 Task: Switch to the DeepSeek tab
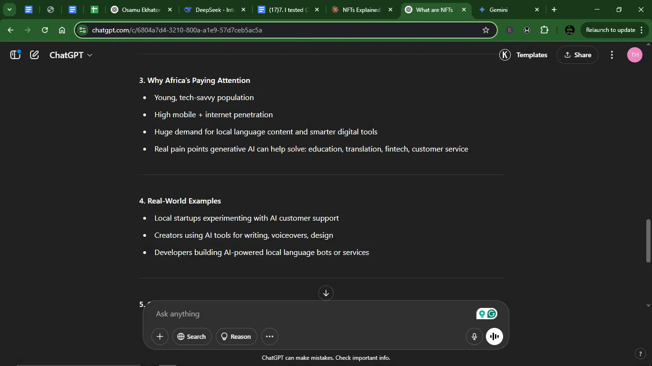pyautogui.click(x=216, y=10)
